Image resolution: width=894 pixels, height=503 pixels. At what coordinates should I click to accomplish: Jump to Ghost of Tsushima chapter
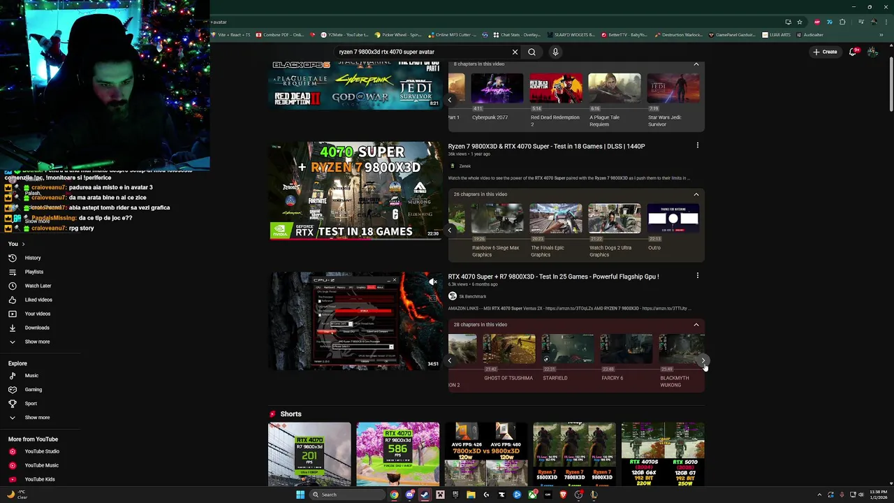pos(508,358)
